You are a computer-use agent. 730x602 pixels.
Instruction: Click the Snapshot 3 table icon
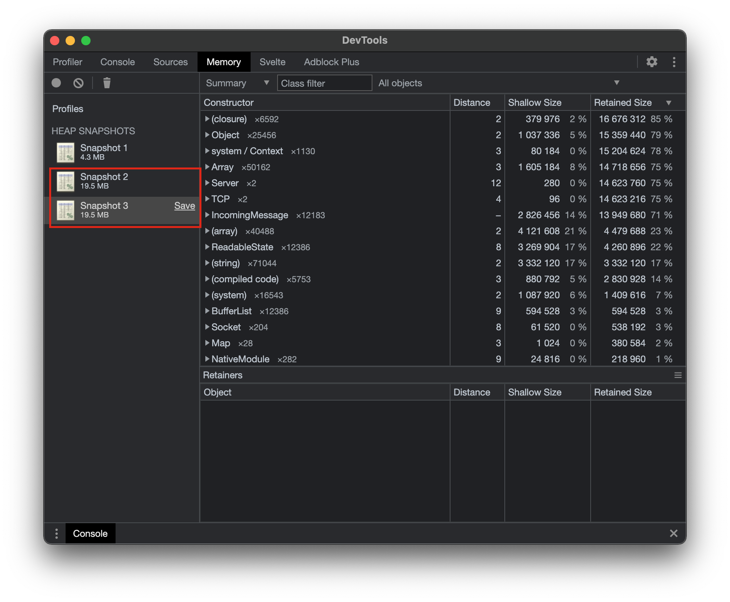[65, 210]
